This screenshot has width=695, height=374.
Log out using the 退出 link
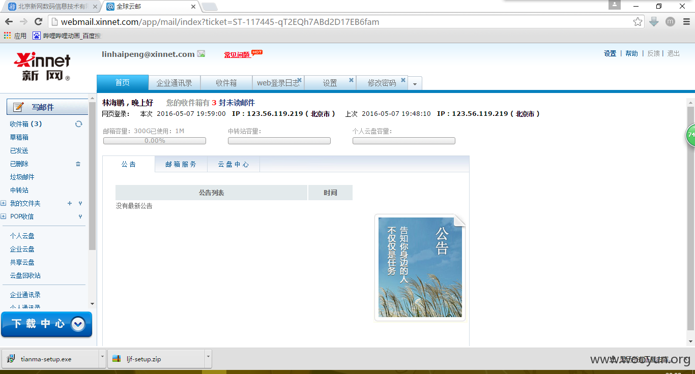pyautogui.click(x=674, y=53)
